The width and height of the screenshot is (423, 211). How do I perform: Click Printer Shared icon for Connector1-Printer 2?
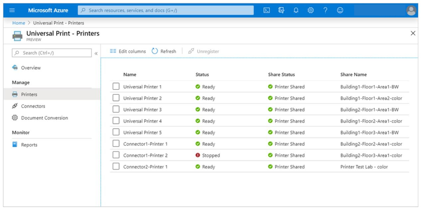pos(270,155)
